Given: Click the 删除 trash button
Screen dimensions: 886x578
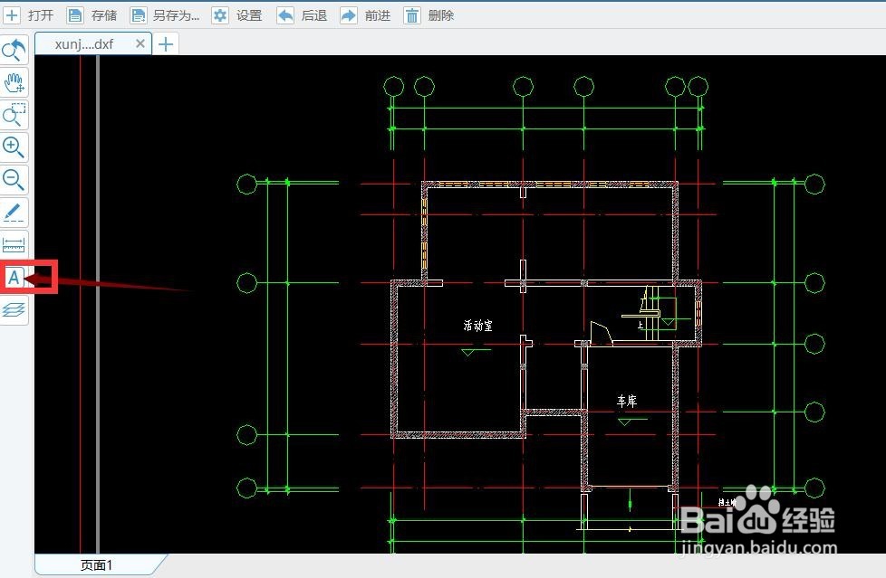Looking at the screenshot, I should coord(429,15).
